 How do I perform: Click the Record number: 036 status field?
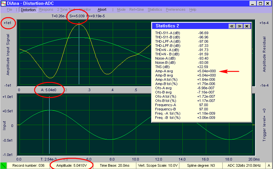pyautogui.click(x=28, y=165)
